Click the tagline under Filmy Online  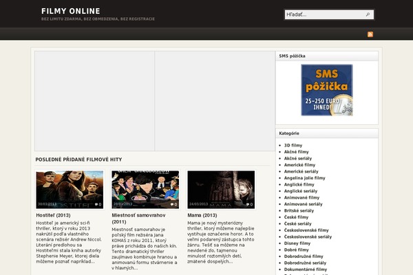98,19
